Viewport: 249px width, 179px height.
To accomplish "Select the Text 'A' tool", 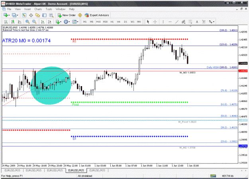I will pyautogui.click(x=197, y=22).
